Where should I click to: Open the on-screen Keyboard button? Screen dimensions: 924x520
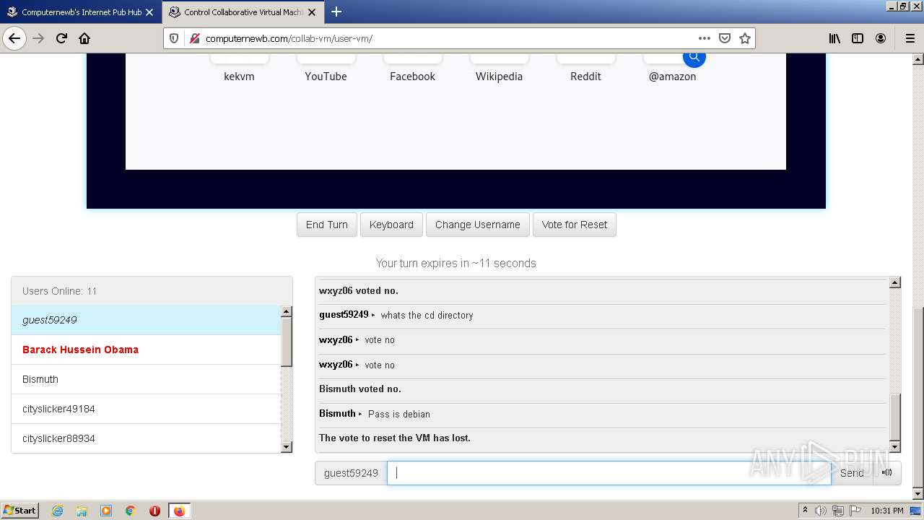[x=391, y=225]
